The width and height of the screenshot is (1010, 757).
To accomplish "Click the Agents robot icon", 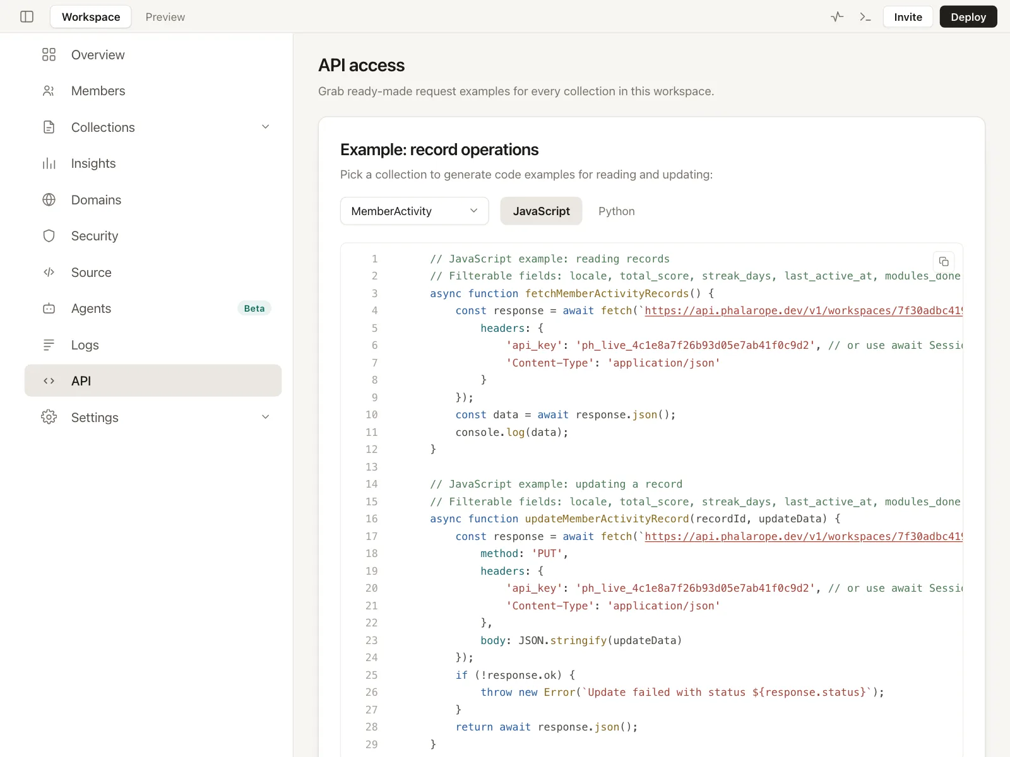I will [x=49, y=308].
